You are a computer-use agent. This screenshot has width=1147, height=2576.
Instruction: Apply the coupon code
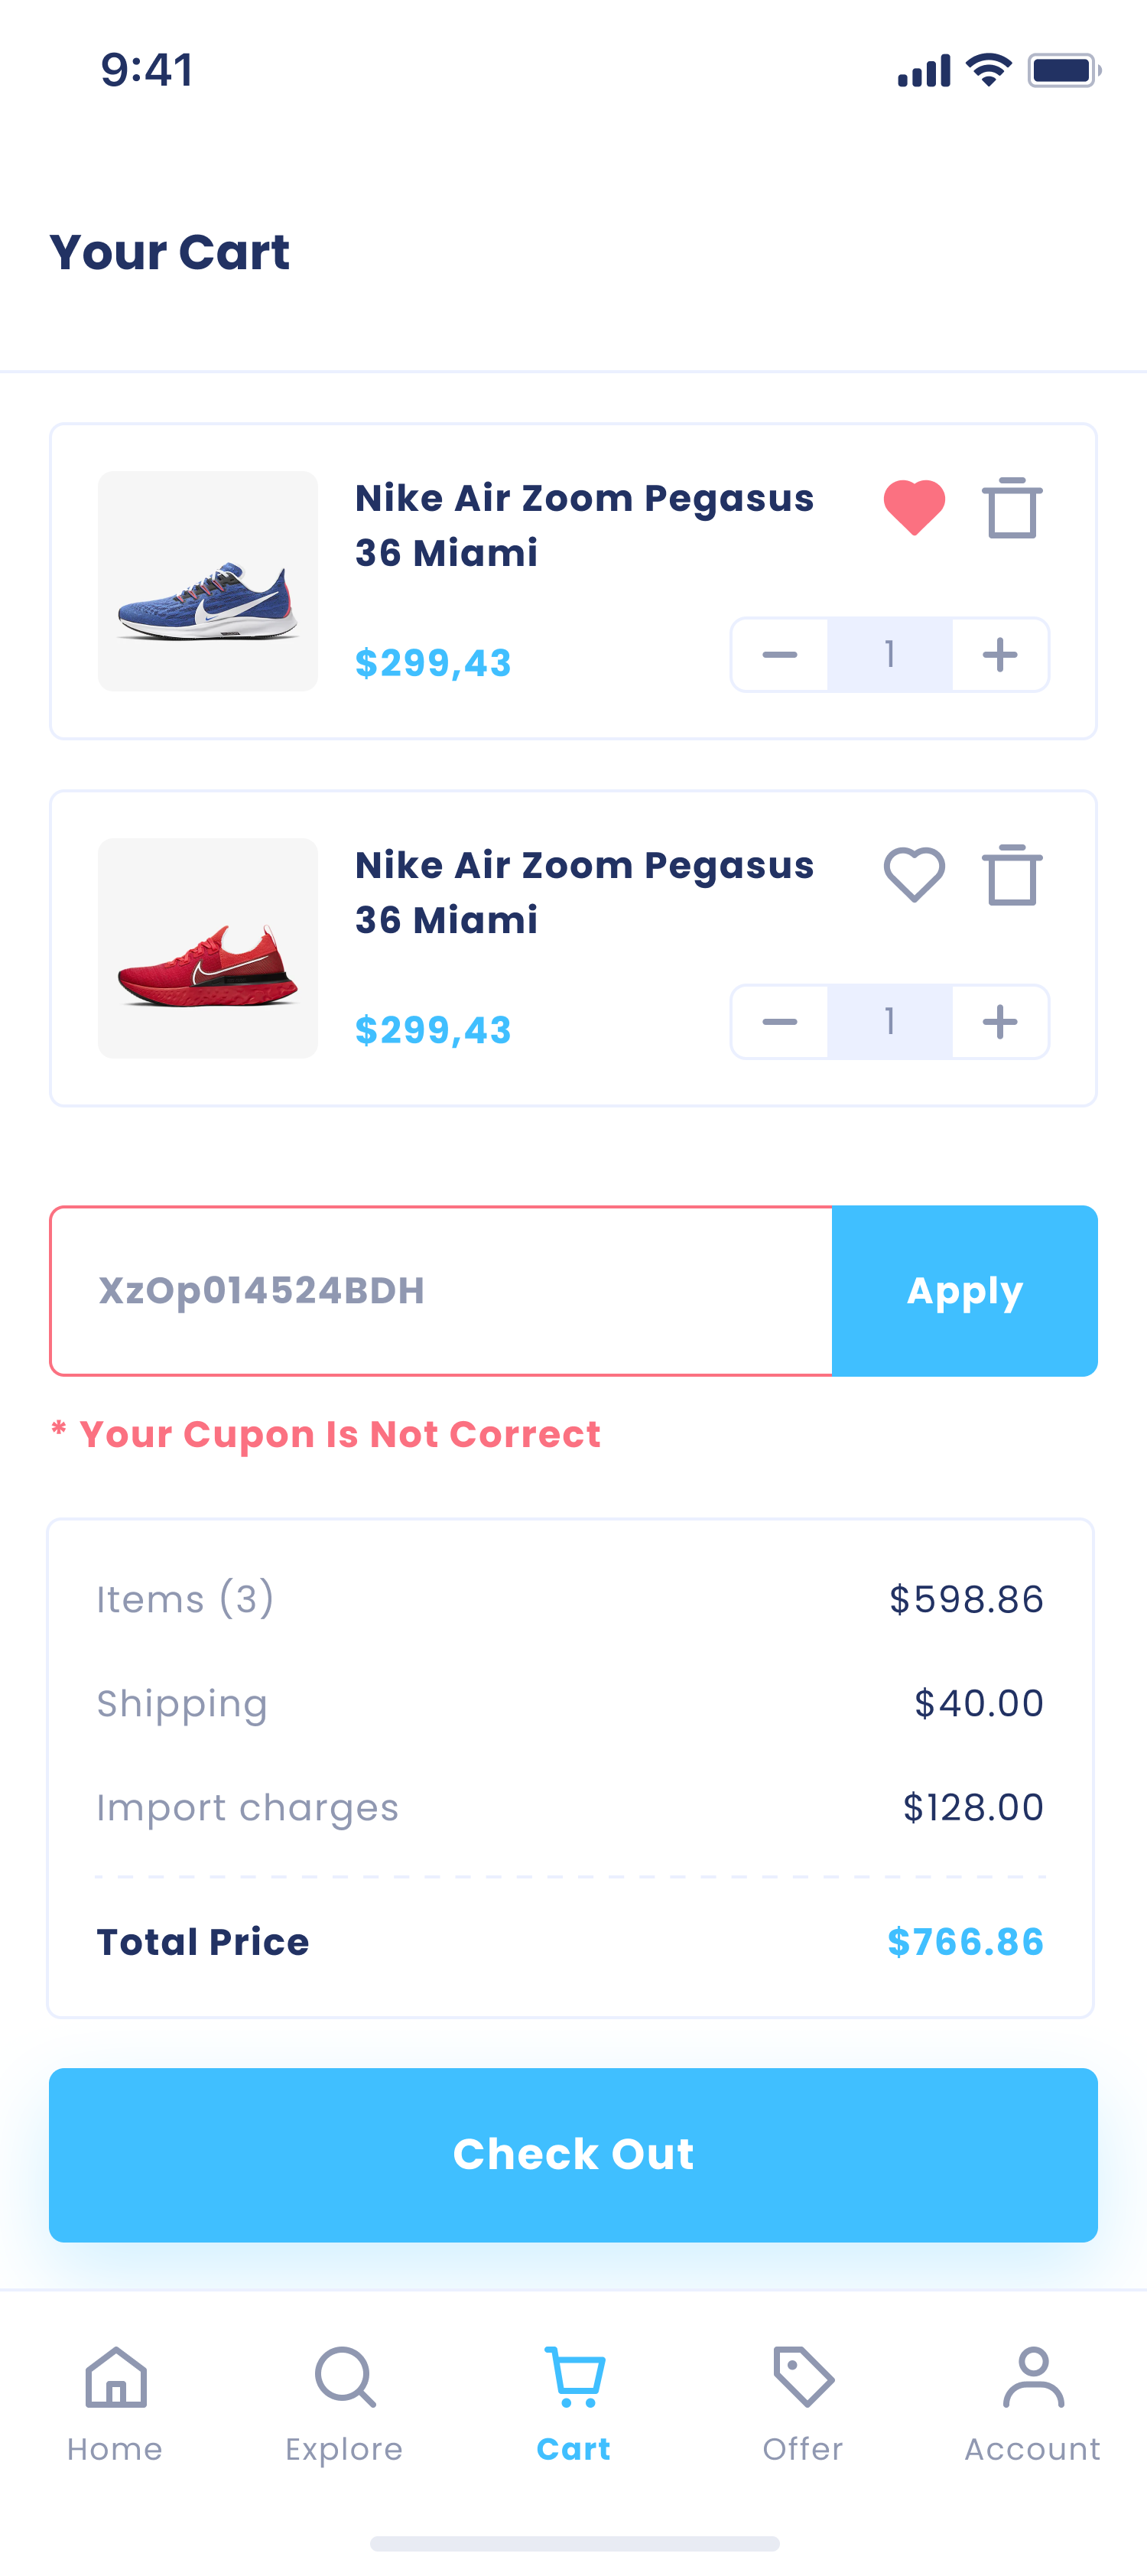tap(964, 1291)
